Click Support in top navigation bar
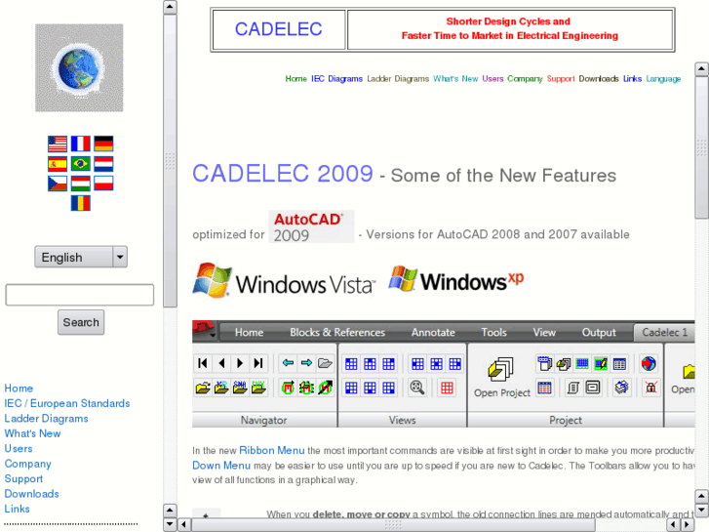 coord(561,79)
